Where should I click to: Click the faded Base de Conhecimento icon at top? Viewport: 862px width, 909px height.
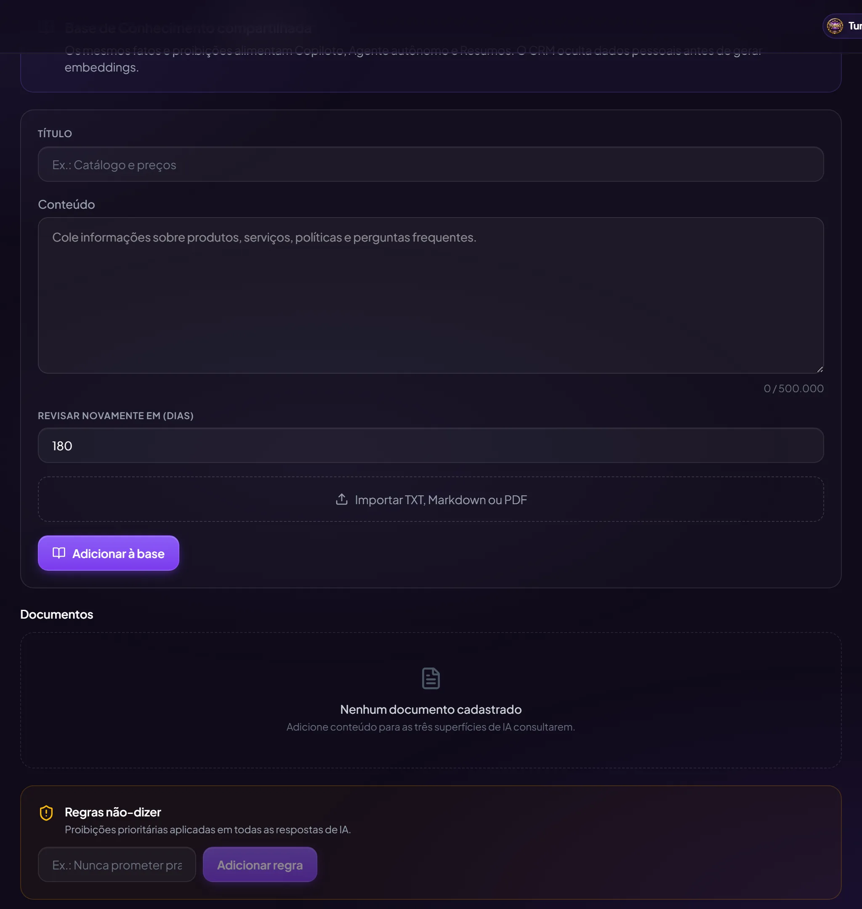click(46, 27)
